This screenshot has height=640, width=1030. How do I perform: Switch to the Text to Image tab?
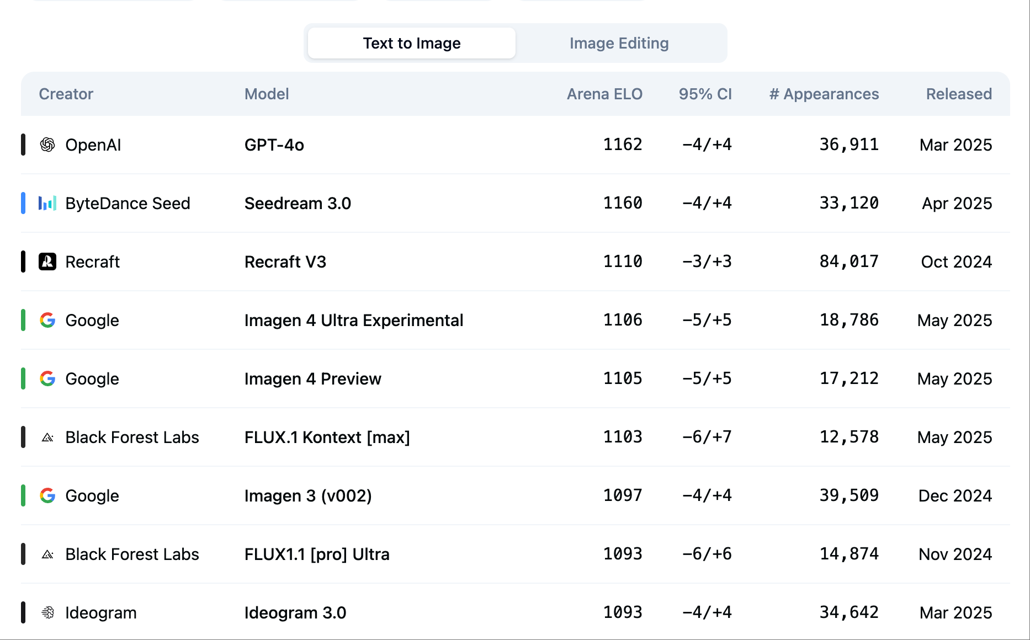[412, 43]
